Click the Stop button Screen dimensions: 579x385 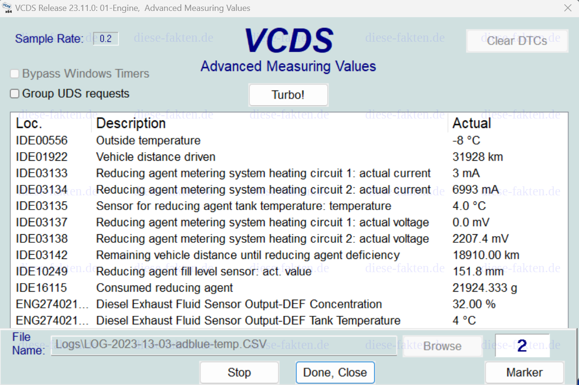point(239,373)
